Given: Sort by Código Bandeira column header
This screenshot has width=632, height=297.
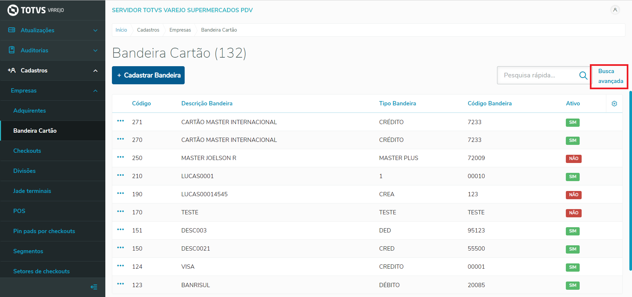Looking at the screenshot, I should coord(490,103).
